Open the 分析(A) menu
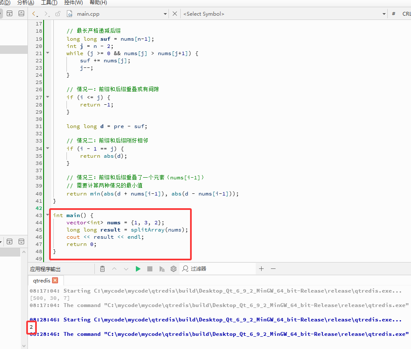The height and width of the screenshot is (349, 411). [25, 3]
